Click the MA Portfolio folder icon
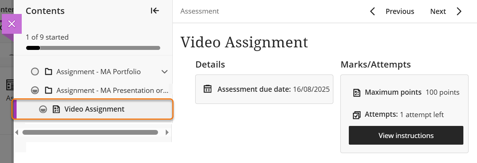The width and height of the screenshot is (477, 163). point(48,72)
